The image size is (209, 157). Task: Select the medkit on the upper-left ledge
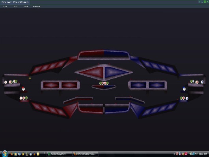10,82
